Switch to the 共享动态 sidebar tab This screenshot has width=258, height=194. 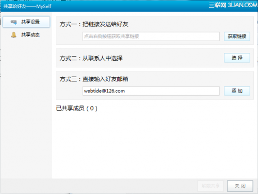pyautogui.click(x=26, y=35)
